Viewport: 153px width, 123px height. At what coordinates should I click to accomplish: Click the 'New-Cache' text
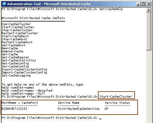tap(10, 48)
